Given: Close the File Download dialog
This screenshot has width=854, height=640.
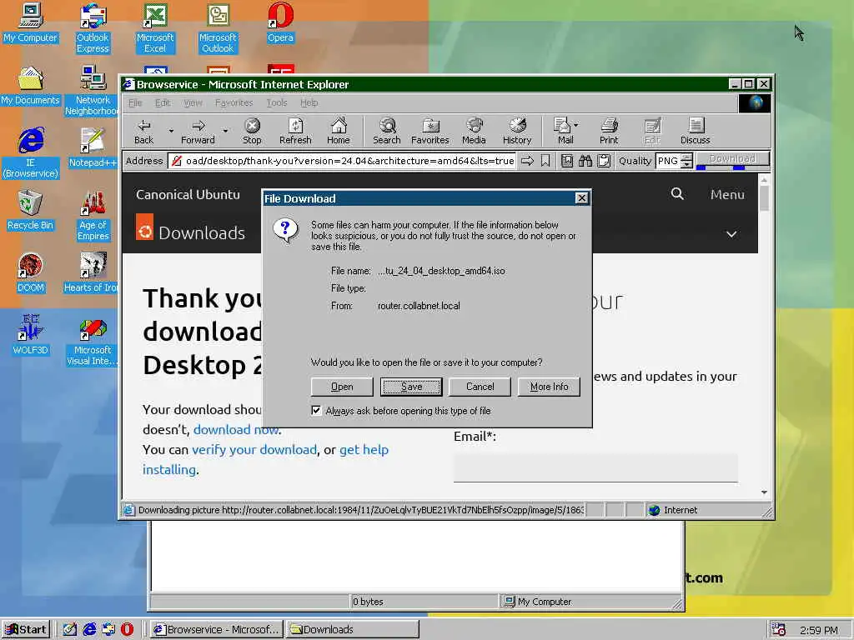Looking at the screenshot, I should click(x=581, y=198).
